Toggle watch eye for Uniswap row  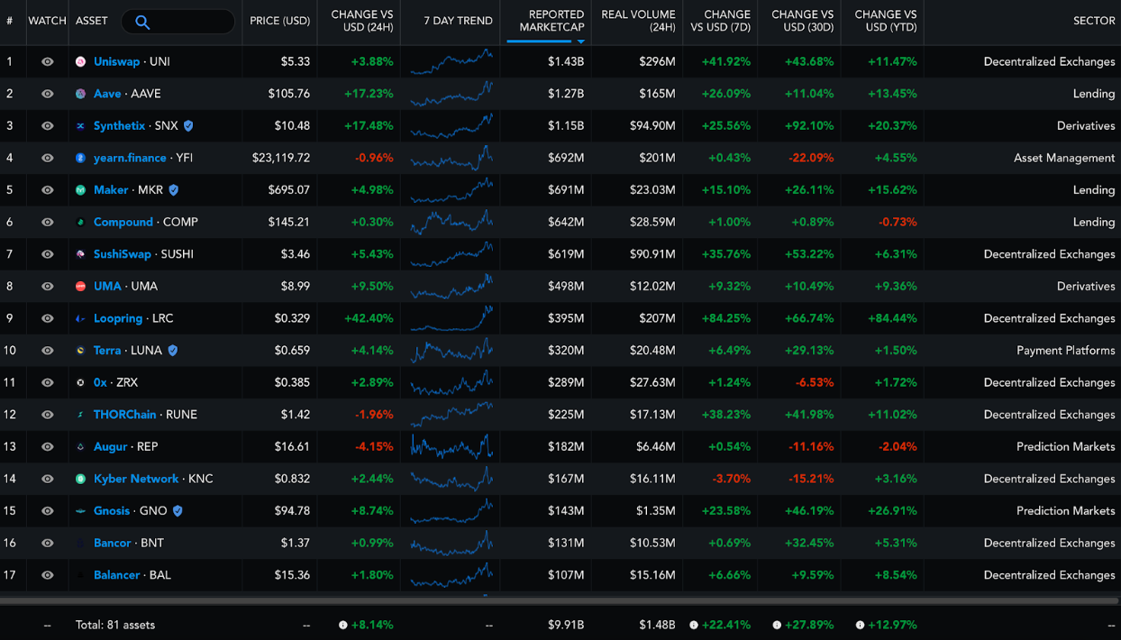47,61
